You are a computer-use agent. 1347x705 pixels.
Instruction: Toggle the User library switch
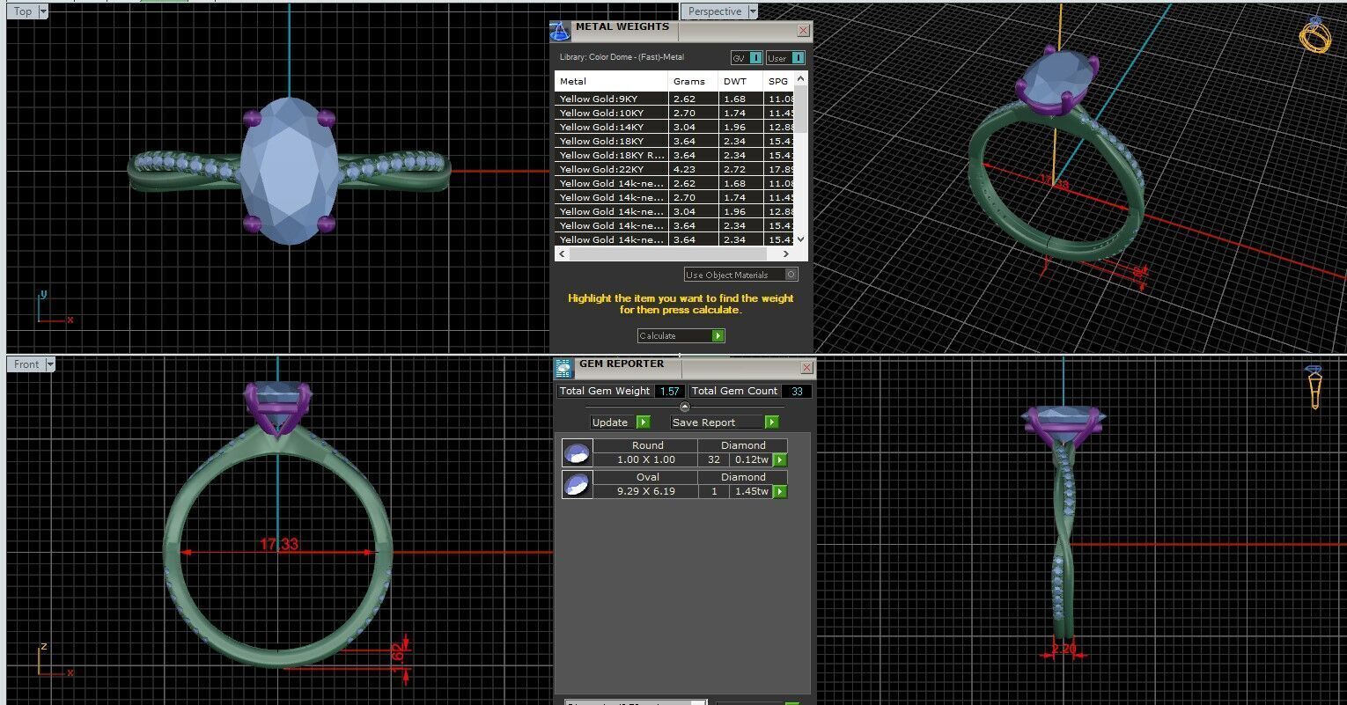pyautogui.click(x=785, y=58)
